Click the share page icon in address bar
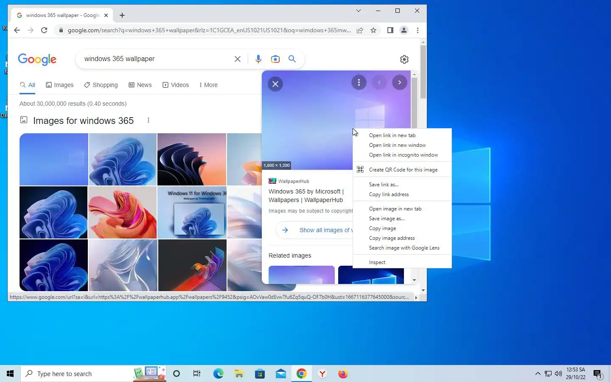The width and height of the screenshot is (611, 382). (x=360, y=30)
